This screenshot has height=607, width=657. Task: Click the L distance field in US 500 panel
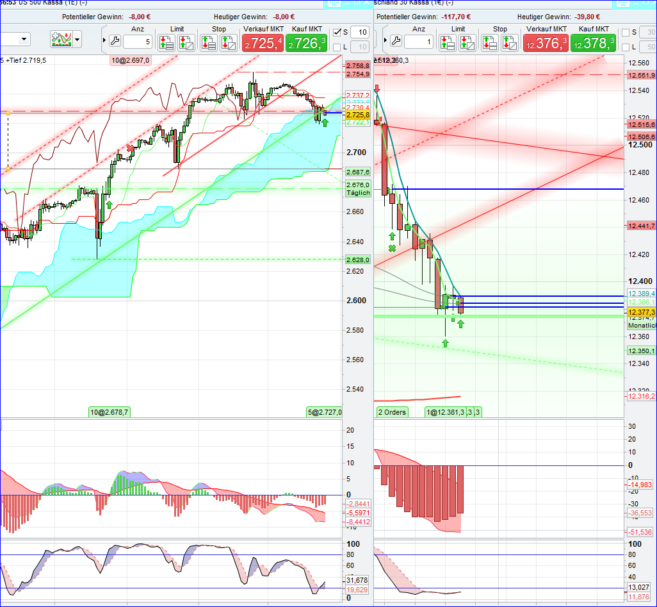pos(360,47)
